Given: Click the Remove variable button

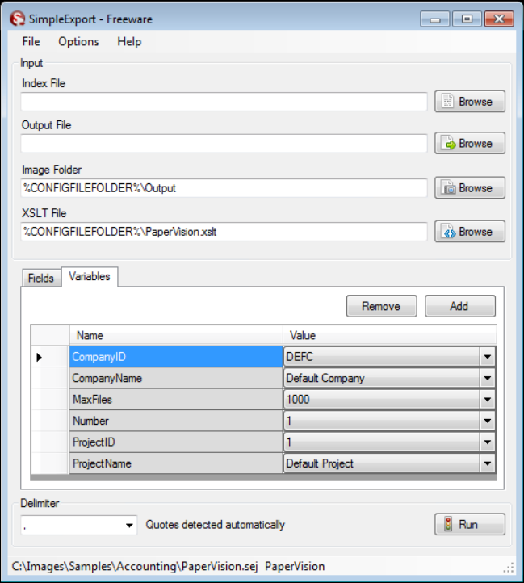Looking at the screenshot, I should click(382, 306).
